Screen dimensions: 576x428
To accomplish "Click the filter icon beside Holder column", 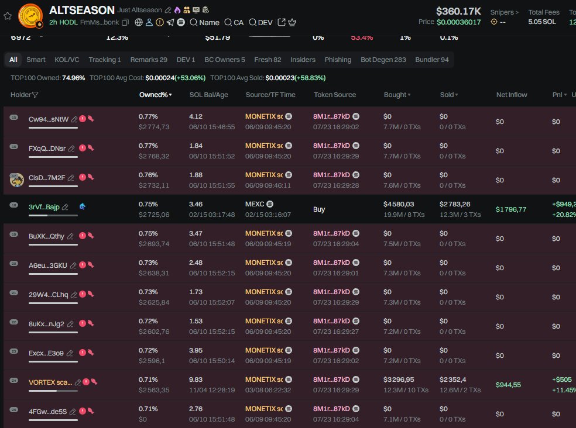I will pyautogui.click(x=35, y=95).
